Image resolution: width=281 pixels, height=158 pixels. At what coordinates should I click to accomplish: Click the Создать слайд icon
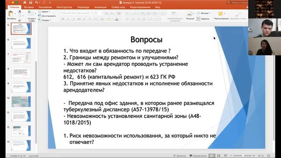pyautogui.click(x=31, y=14)
